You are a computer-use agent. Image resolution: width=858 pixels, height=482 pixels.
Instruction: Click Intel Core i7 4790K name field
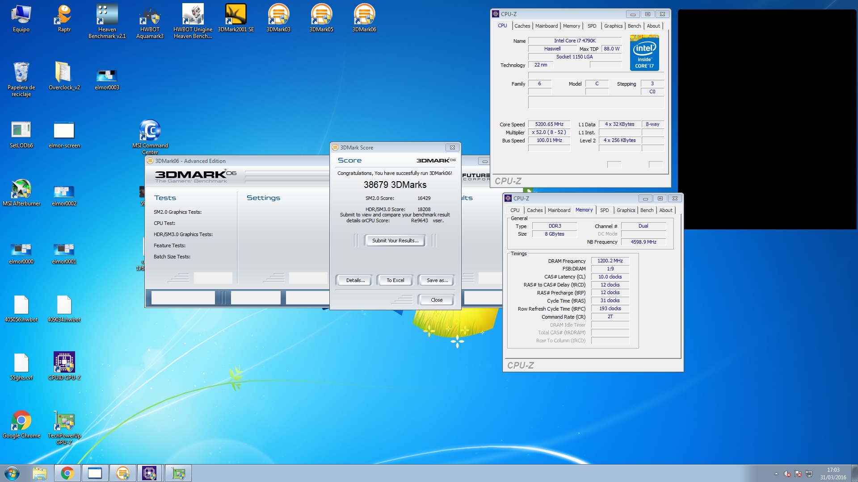575,41
